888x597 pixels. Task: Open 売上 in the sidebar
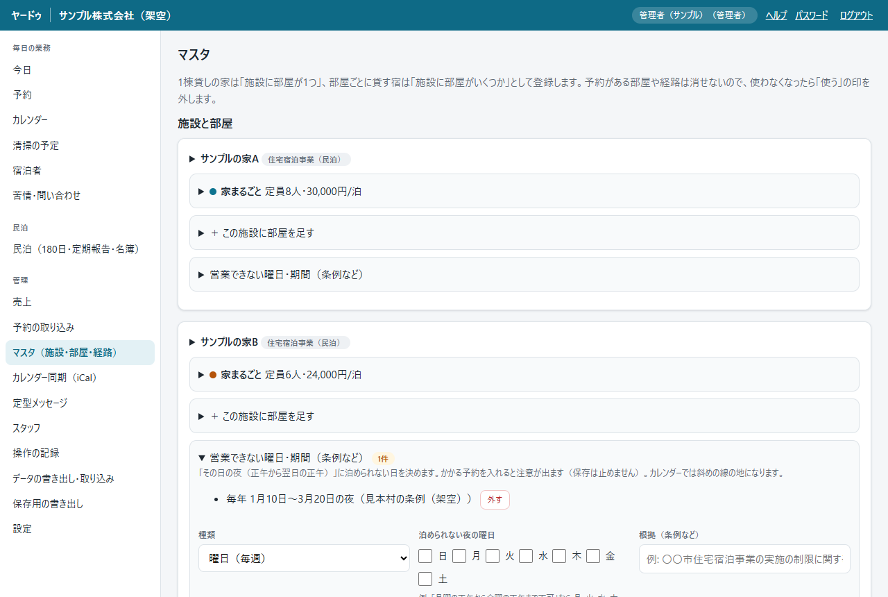coord(80,302)
